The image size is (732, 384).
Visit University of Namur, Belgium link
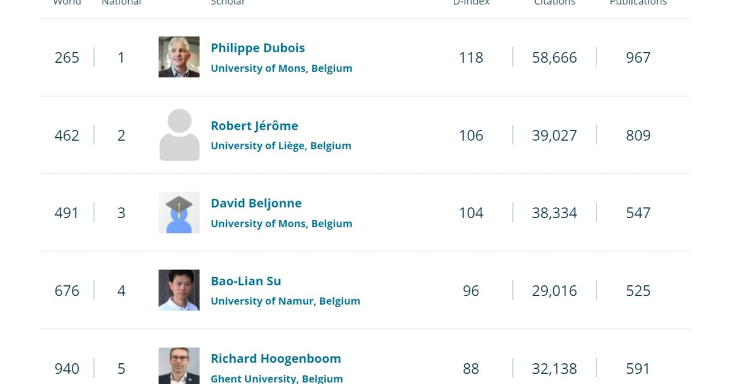[285, 301]
